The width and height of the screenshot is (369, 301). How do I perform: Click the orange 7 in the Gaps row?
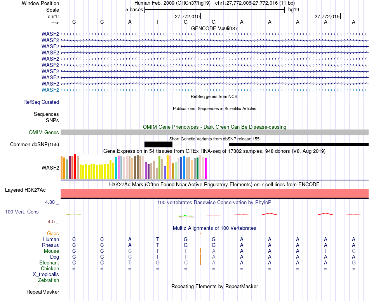[200, 234]
